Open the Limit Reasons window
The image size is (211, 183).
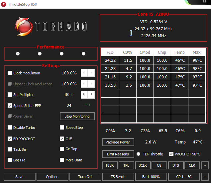point(118,154)
